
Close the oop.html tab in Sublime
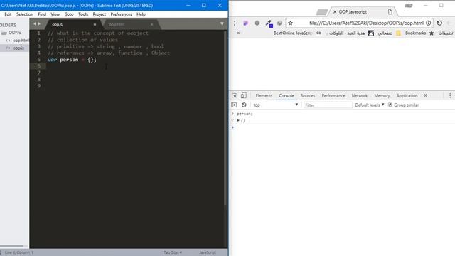click(x=151, y=24)
